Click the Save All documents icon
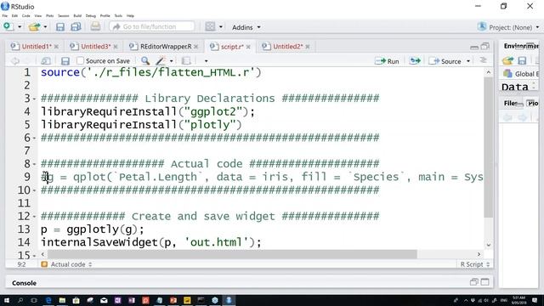Viewport: 544px width, 306px height. pyautogui.click(x=76, y=26)
